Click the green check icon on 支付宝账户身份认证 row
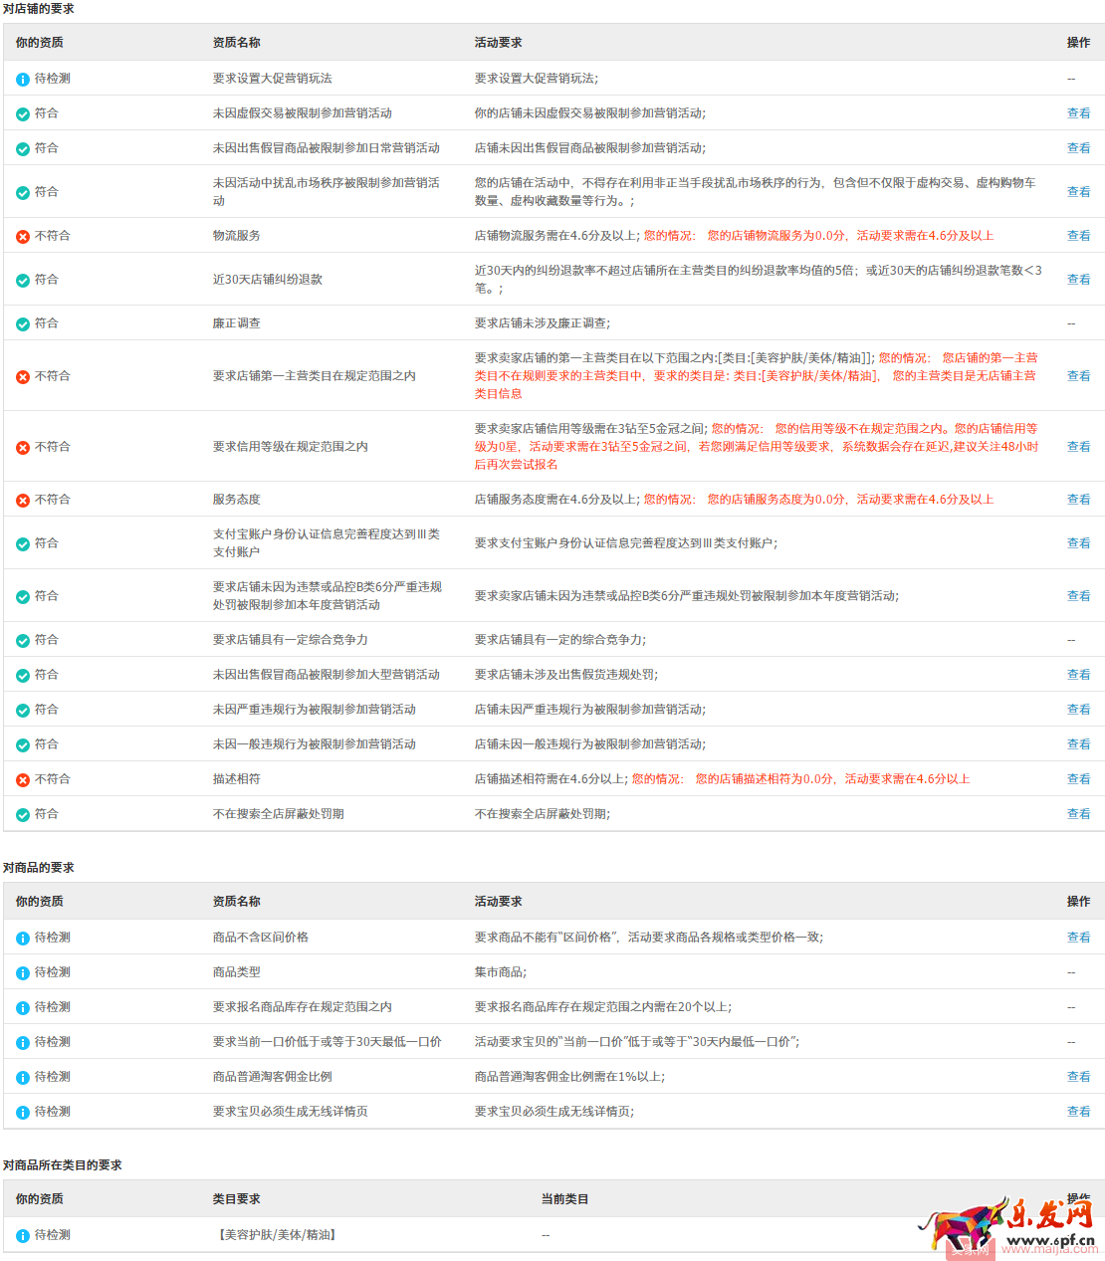The height and width of the screenshot is (1261, 1105). (x=22, y=542)
